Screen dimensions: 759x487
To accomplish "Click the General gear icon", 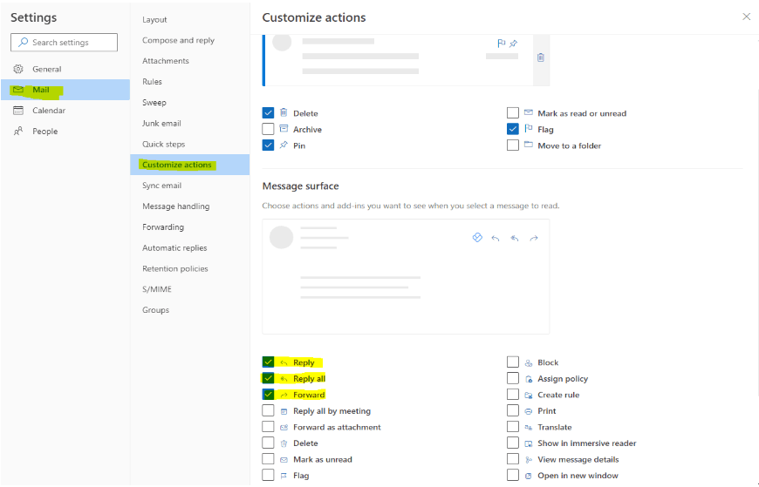I will [18, 69].
